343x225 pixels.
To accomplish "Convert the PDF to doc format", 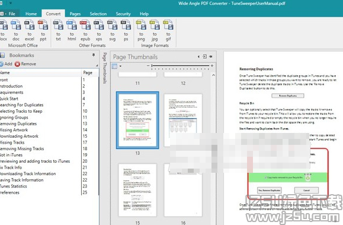I will coord(16,30).
